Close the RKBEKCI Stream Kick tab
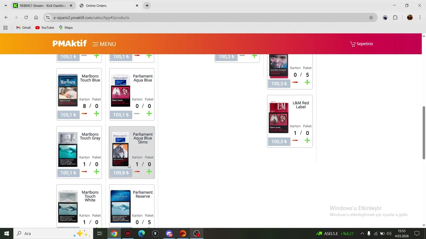The image size is (426, 239). (x=71, y=6)
